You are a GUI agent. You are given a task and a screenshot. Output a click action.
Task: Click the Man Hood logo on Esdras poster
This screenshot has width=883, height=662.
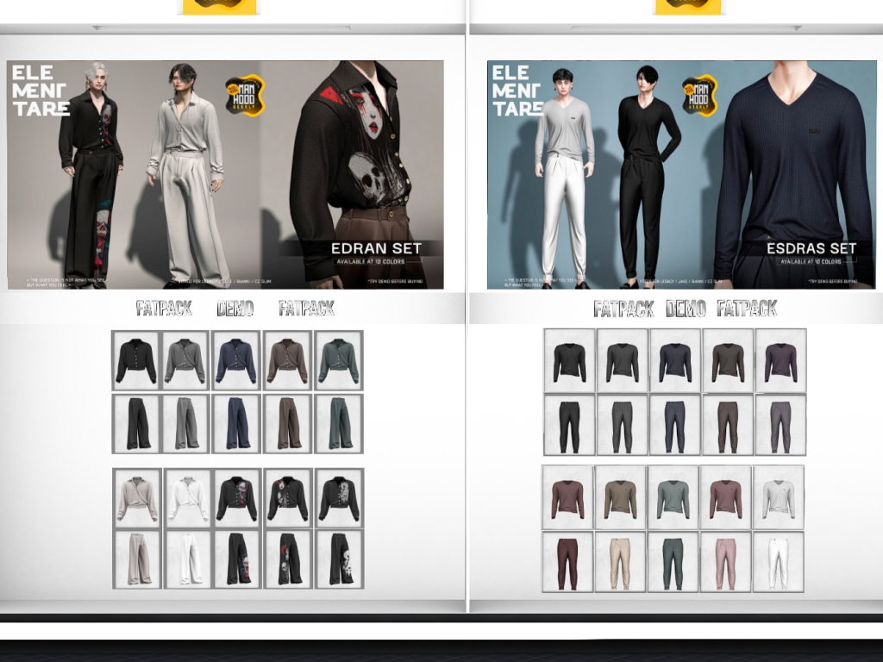(x=699, y=96)
